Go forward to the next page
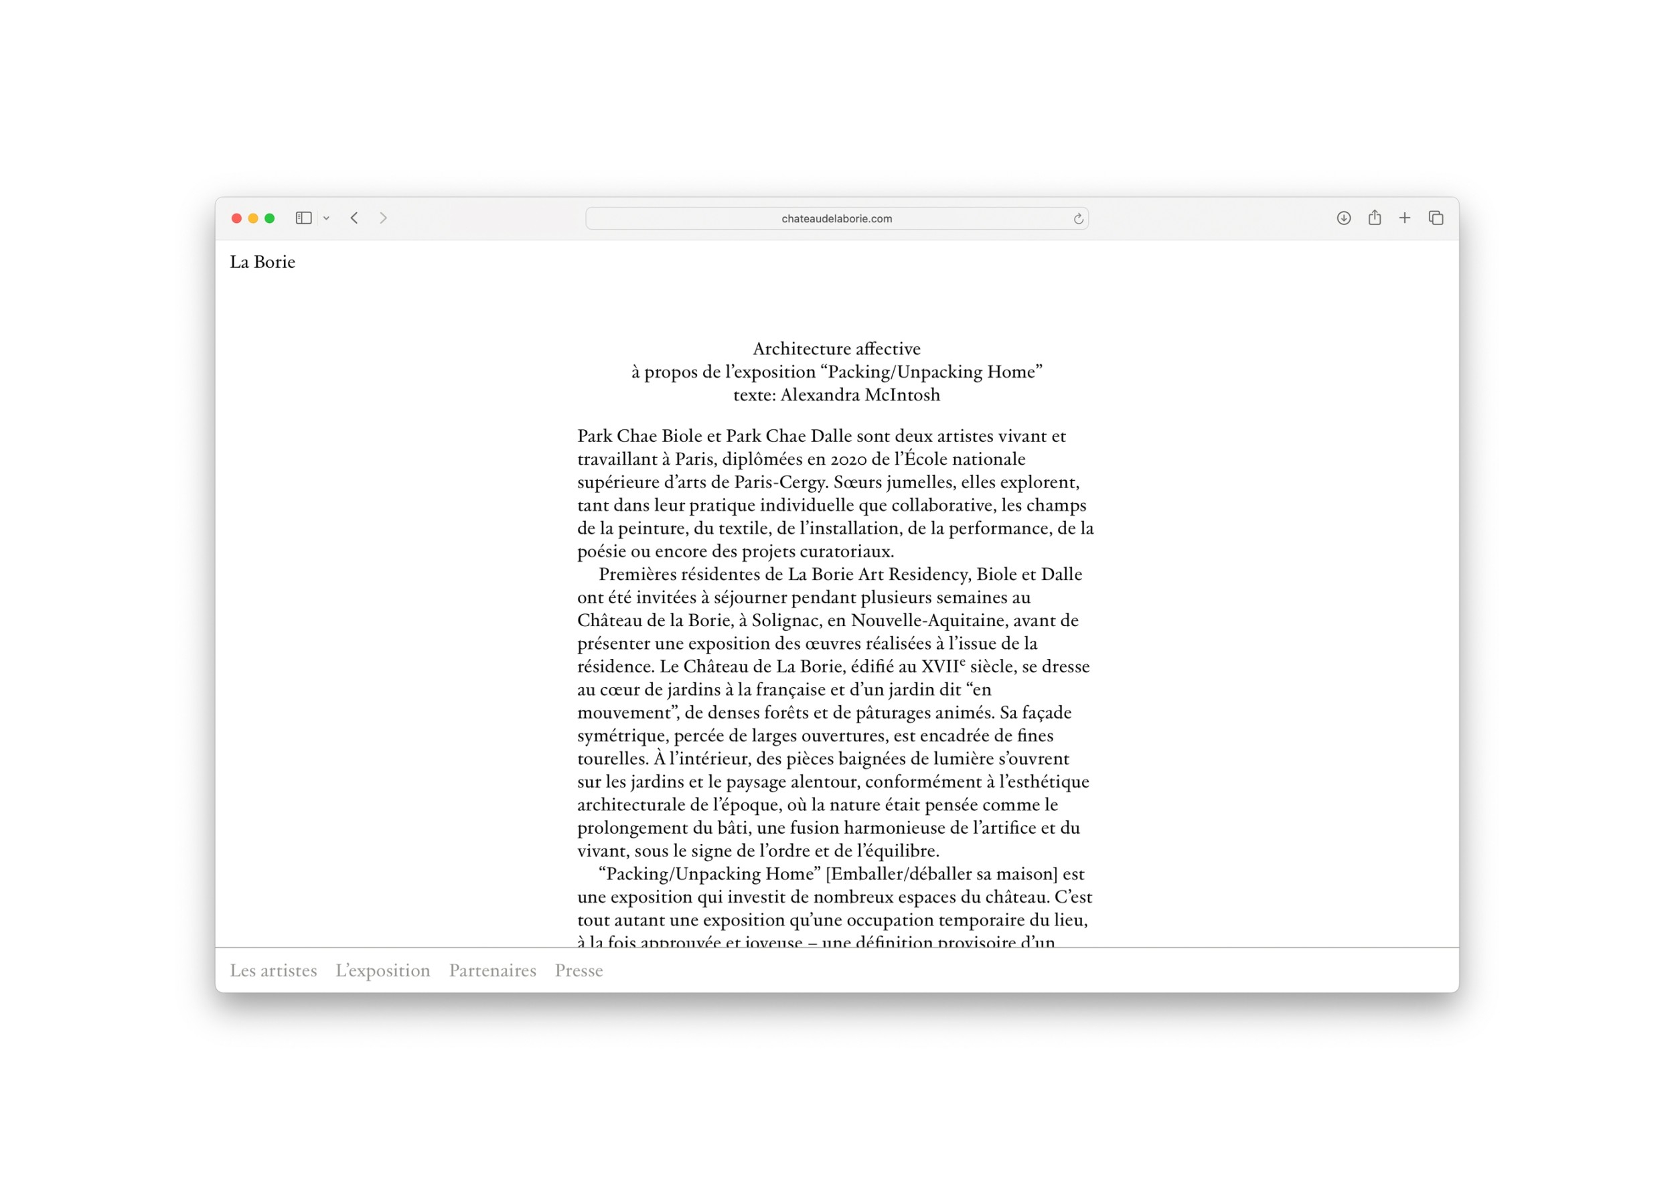The width and height of the screenshot is (1674, 1190). (x=383, y=218)
